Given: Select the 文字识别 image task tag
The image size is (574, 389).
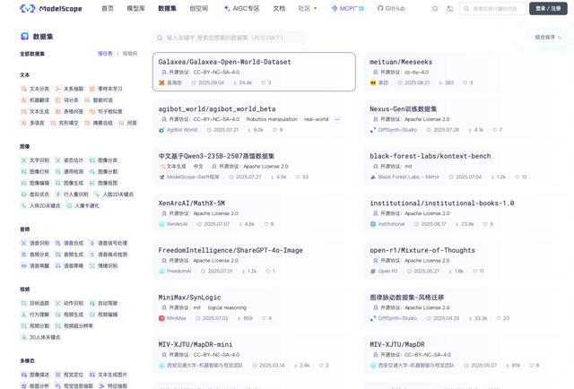Looking at the screenshot, I should [x=36, y=160].
